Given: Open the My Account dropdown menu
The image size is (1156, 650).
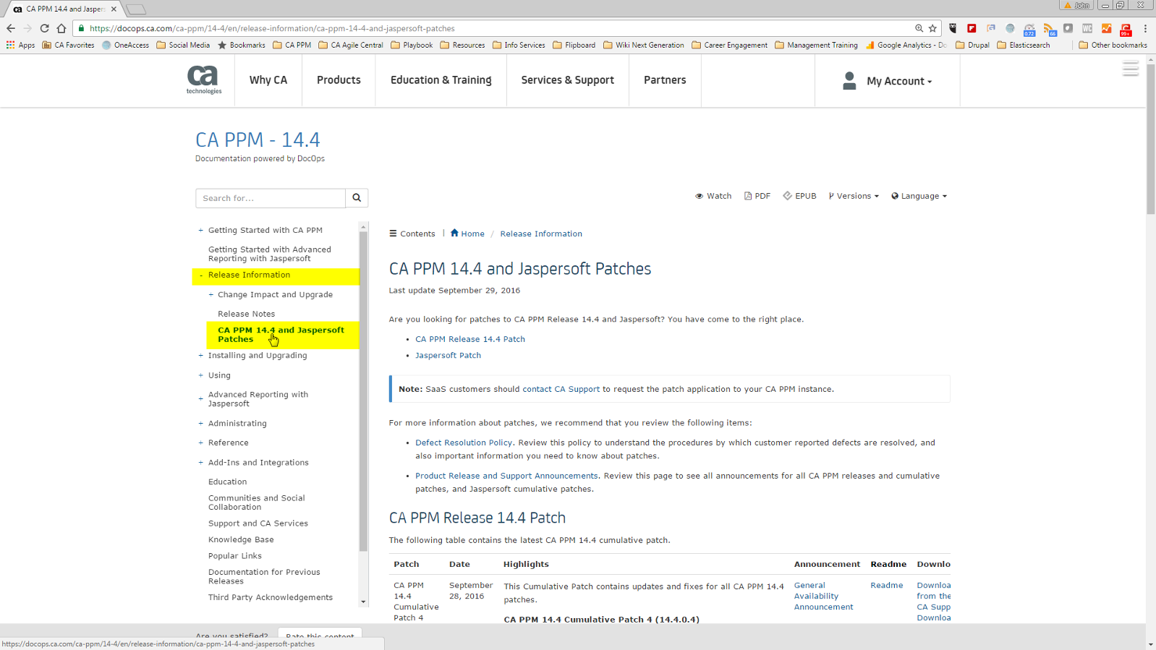Looking at the screenshot, I should [899, 81].
